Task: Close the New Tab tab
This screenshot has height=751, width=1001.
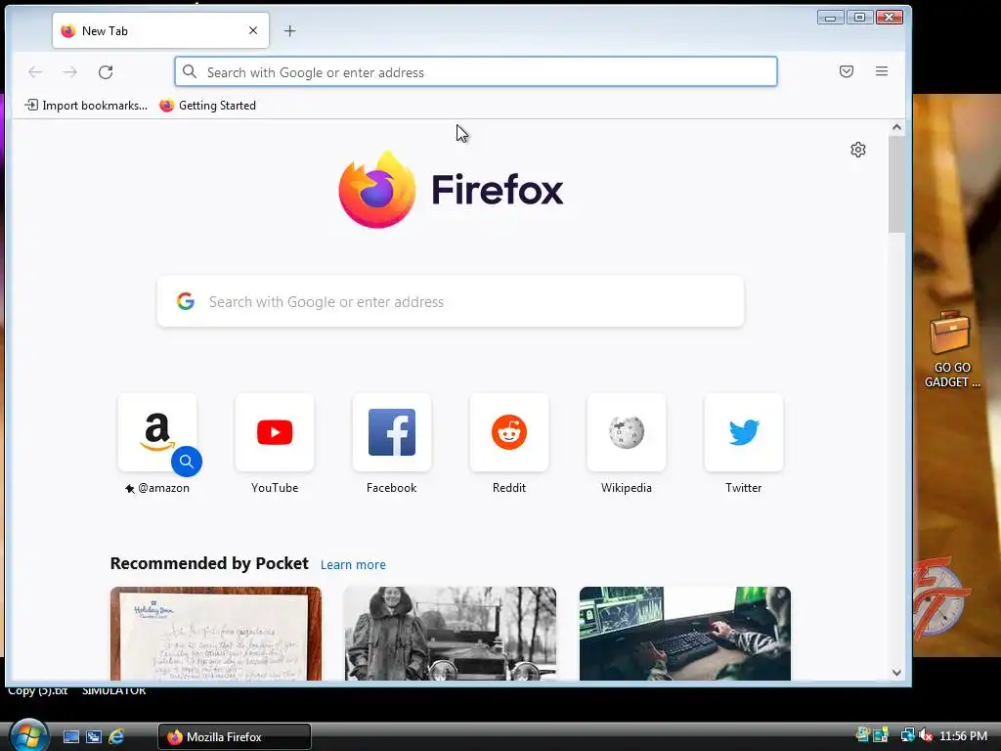Action: [253, 30]
